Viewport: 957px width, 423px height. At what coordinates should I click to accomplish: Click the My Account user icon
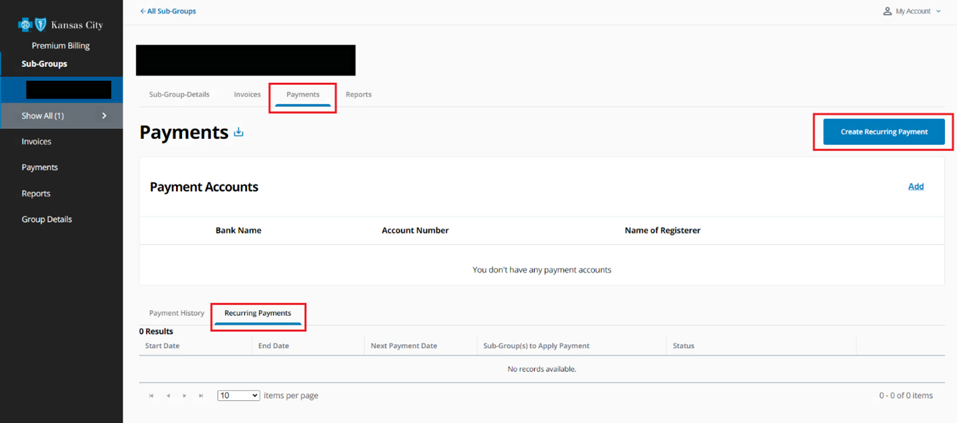click(x=887, y=11)
